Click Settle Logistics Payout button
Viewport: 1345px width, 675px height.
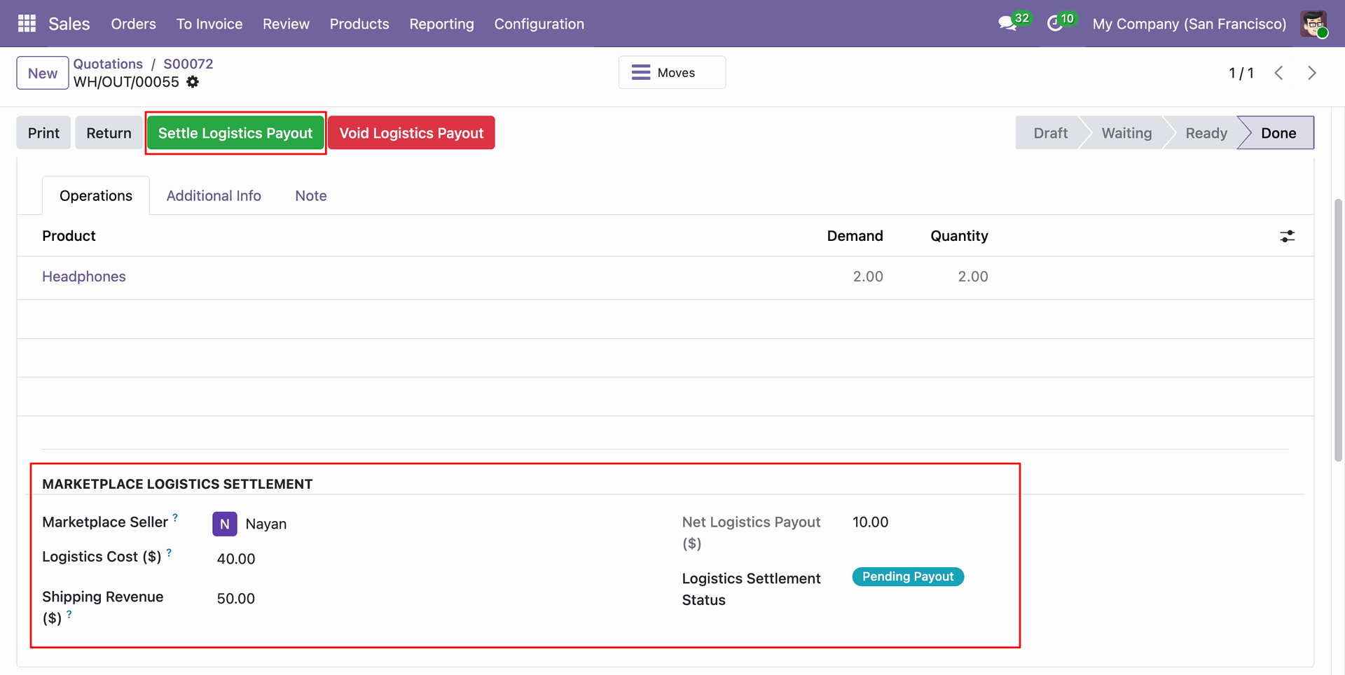pos(235,133)
